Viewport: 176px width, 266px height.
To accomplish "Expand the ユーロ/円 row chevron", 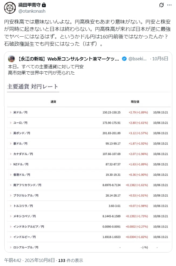I will point(11,123).
